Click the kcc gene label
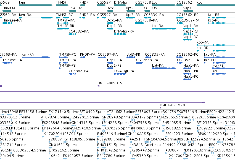Screen dimensions: 235x160 point(199,2)
